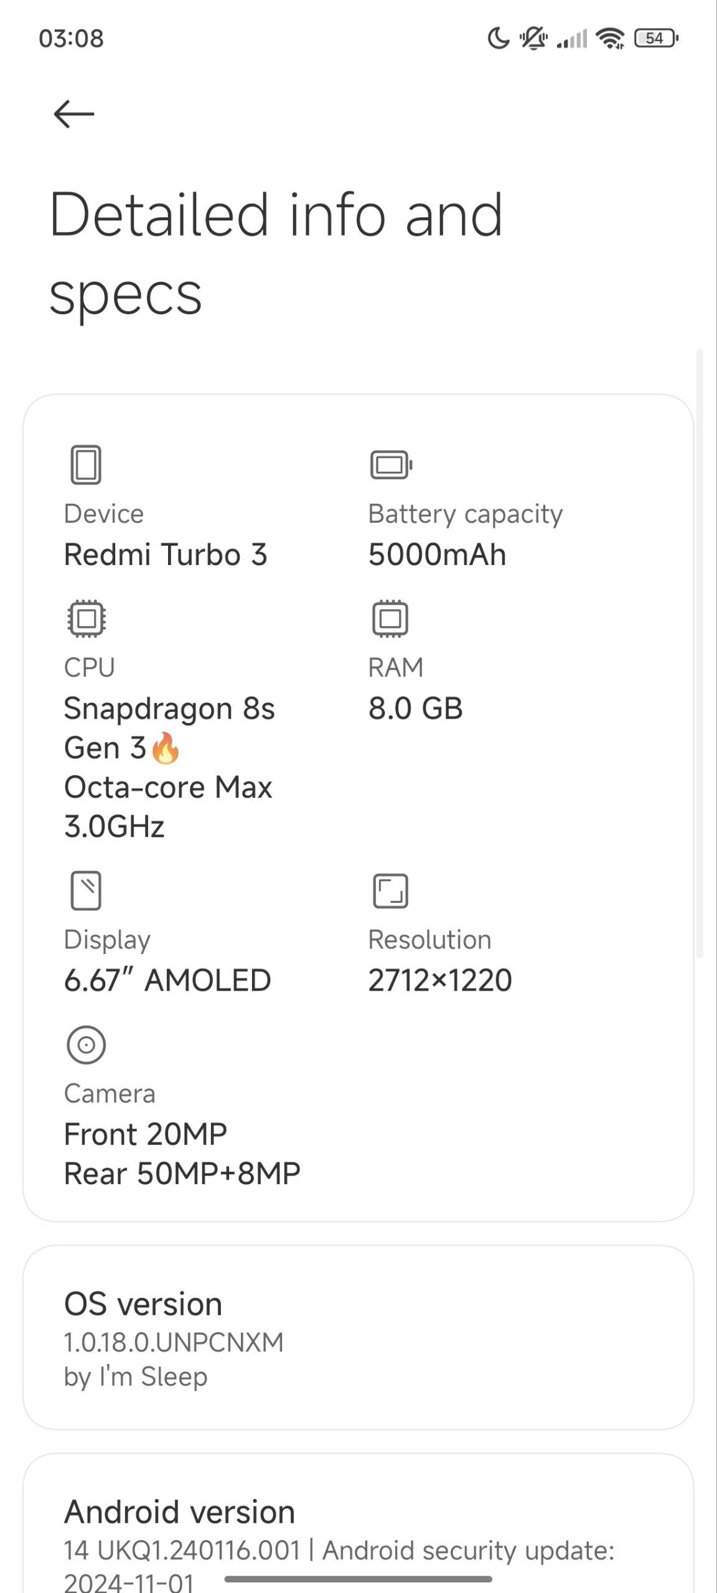Tap the Redmi Turbo 3 device name
This screenshot has width=717, height=1593.
click(166, 554)
